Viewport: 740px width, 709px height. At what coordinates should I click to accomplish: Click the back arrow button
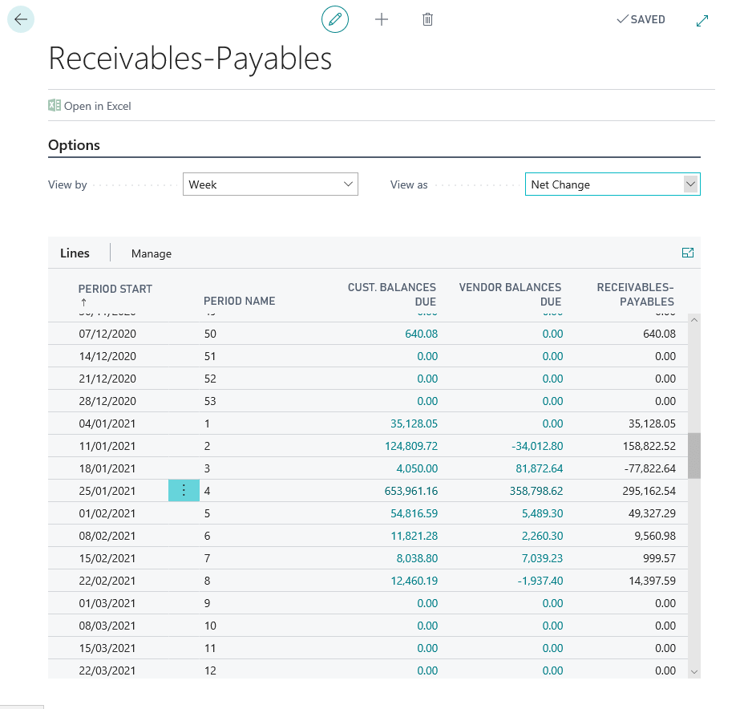pyautogui.click(x=21, y=19)
